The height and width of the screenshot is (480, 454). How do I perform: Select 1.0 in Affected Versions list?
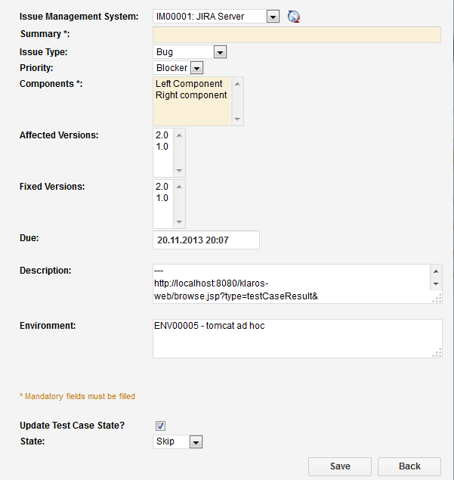162,147
